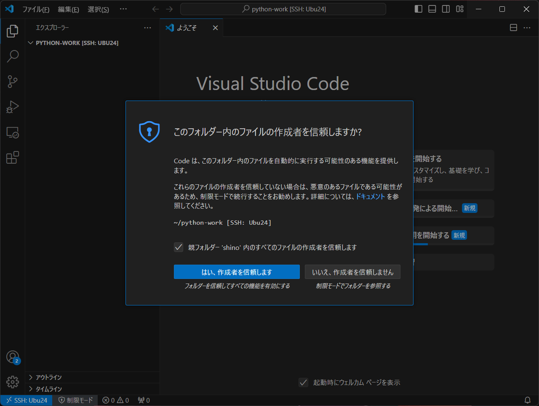This screenshot has height=406, width=539.
Task: Go forward with the right arrow
Action: (x=169, y=9)
